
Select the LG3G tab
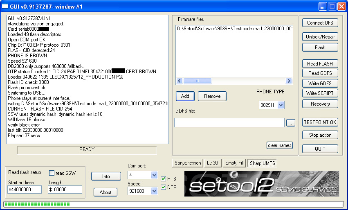pyautogui.click(x=213, y=163)
